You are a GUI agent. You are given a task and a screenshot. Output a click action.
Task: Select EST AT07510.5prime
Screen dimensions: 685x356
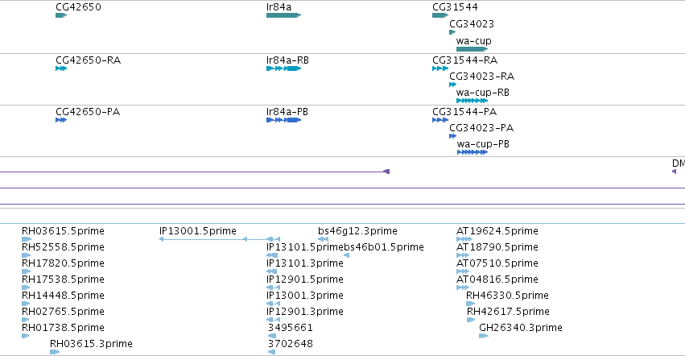497,263
